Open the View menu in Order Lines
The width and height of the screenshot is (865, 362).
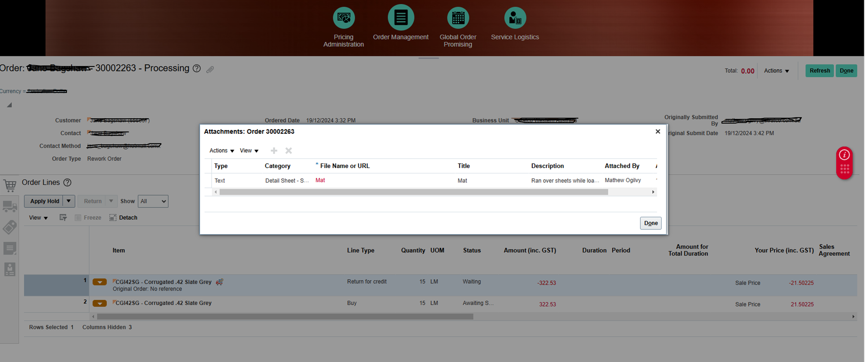pos(37,217)
